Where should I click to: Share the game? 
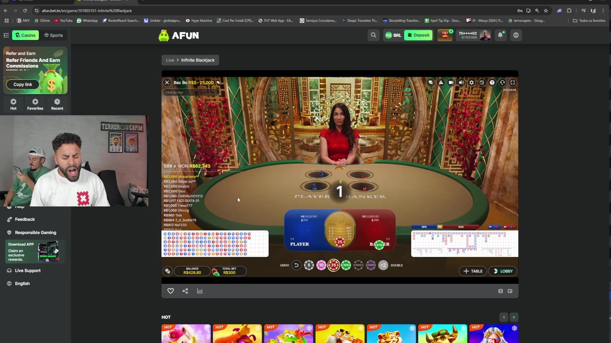[x=185, y=291]
